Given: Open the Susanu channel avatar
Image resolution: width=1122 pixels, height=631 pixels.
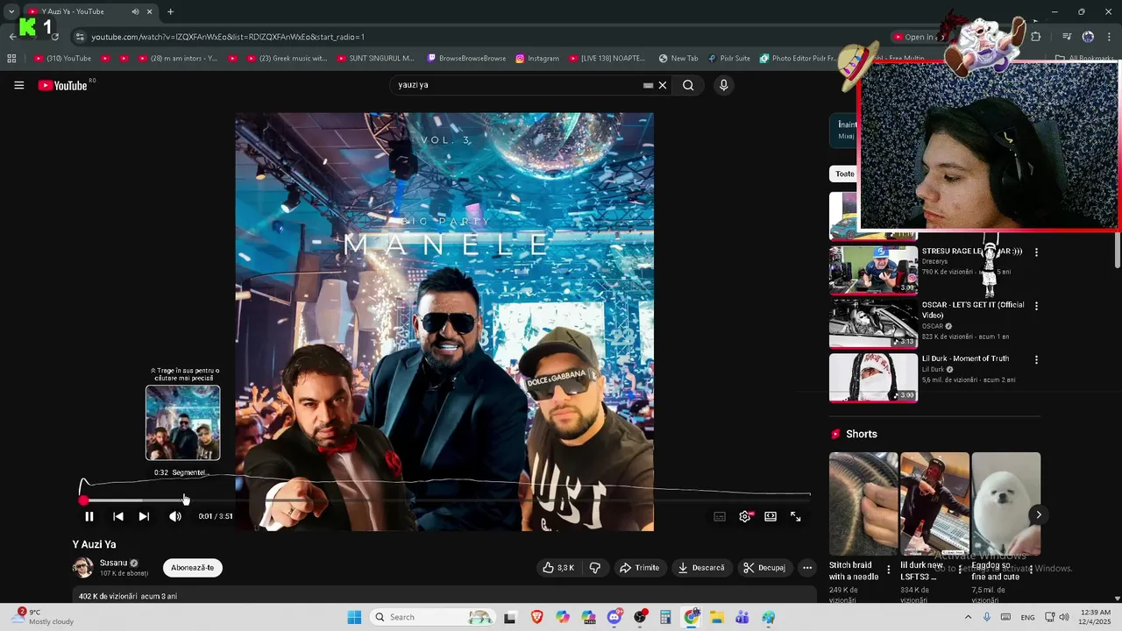Looking at the screenshot, I should pyautogui.click(x=83, y=568).
